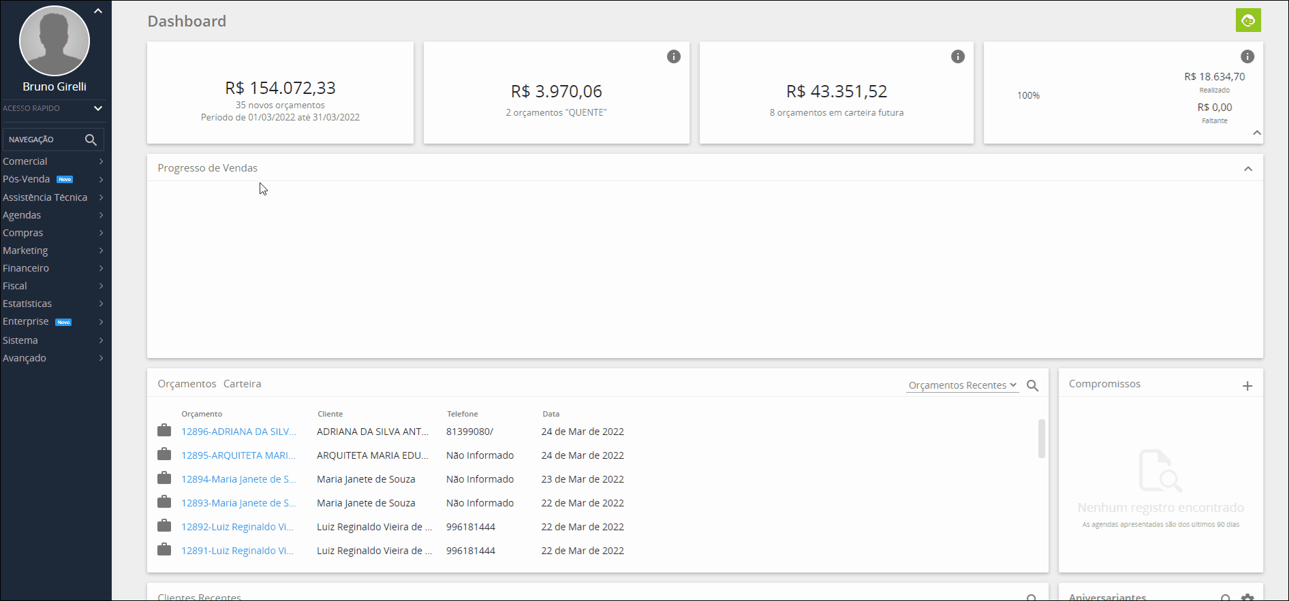Click the Telefone column header

tap(463, 414)
